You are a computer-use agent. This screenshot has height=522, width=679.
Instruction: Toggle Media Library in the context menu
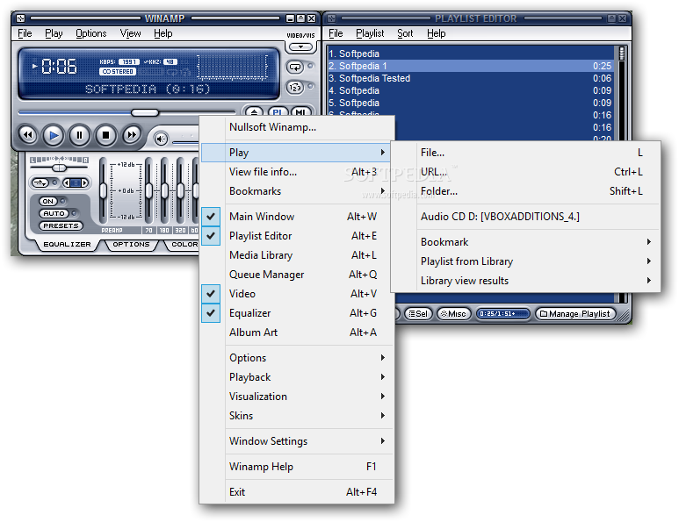[297, 255]
